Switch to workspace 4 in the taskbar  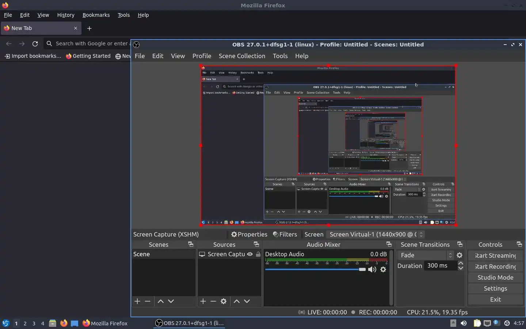[43, 323]
